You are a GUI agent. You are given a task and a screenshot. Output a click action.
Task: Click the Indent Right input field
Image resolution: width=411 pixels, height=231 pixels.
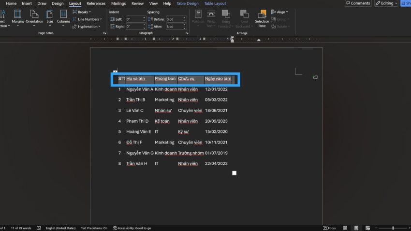tap(134, 27)
